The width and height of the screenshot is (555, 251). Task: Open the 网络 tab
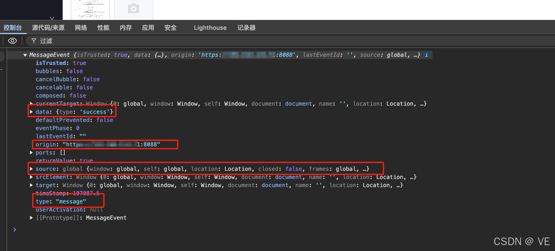tap(81, 27)
